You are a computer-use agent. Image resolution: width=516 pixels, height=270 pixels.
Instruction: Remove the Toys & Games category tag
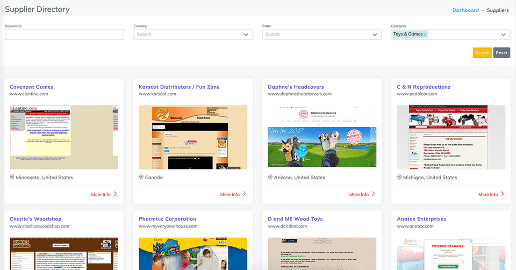click(425, 34)
